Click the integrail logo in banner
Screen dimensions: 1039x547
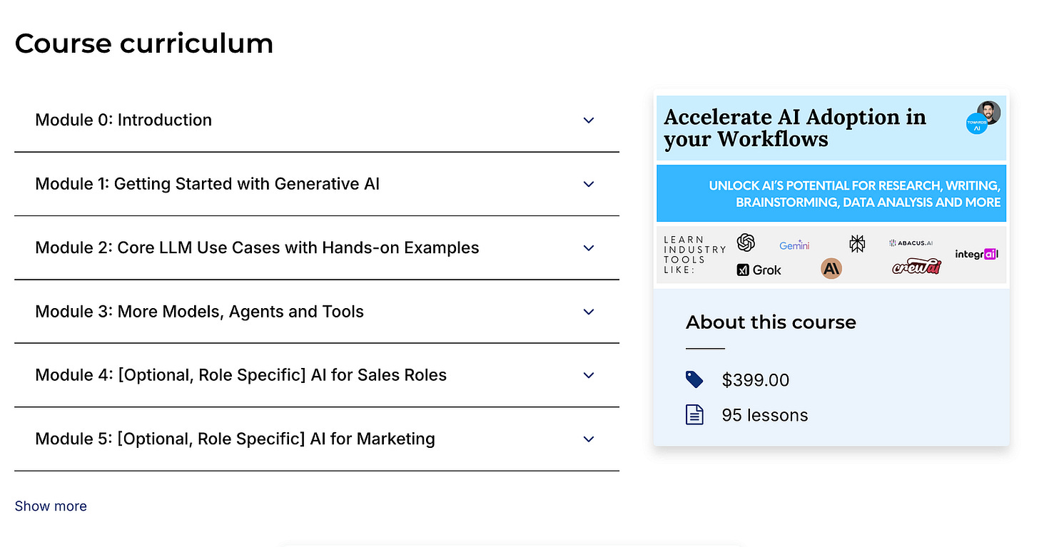pyautogui.click(x=976, y=254)
